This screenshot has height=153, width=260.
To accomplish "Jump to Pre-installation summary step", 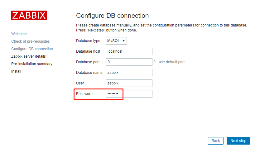I will pyautogui.click(x=32, y=64).
